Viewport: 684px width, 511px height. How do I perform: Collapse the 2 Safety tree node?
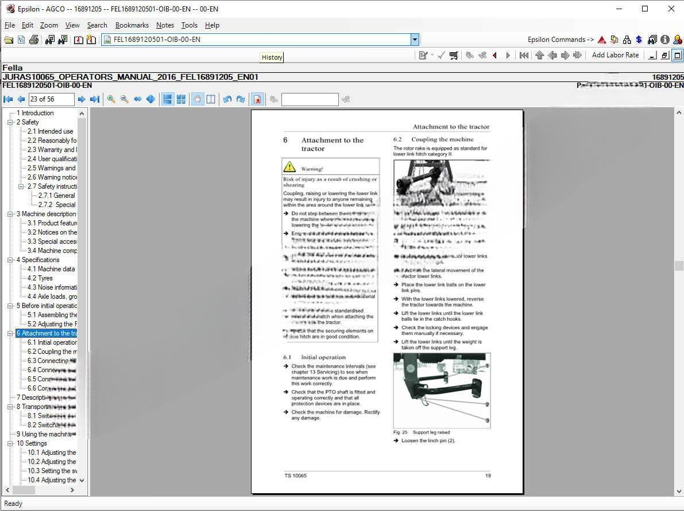pyautogui.click(x=10, y=122)
